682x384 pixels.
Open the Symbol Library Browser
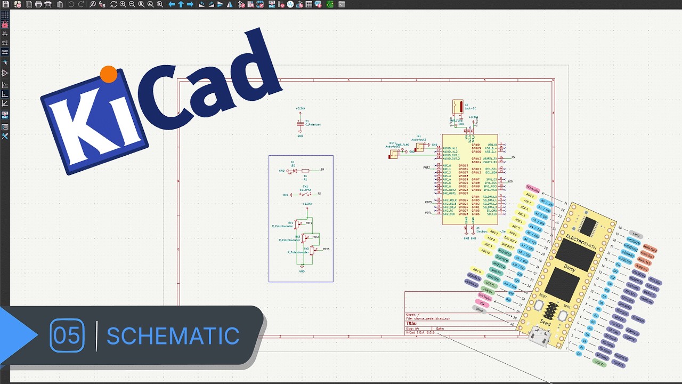pos(250,4)
